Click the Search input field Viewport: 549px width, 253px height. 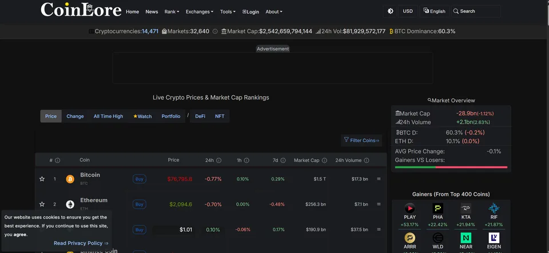click(x=476, y=11)
